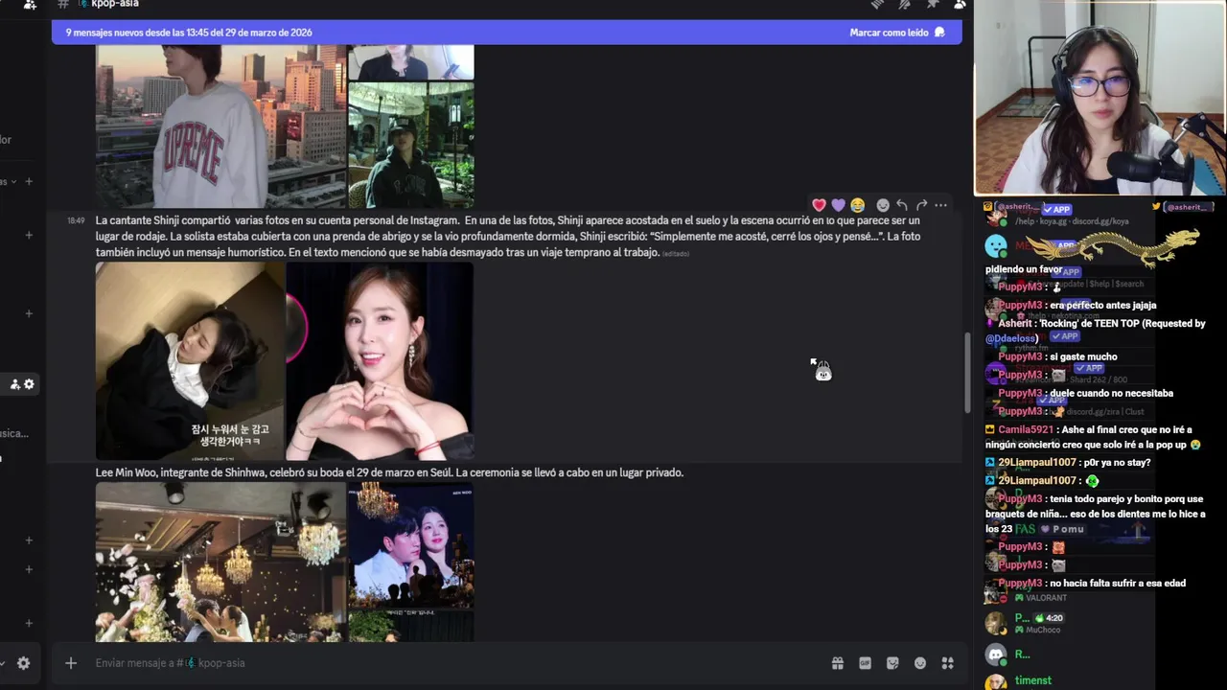Image resolution: width=1227 pixels, height=690 pixels.
Task: Click the 18:49 message timestamp
Action: pos(76,221)
